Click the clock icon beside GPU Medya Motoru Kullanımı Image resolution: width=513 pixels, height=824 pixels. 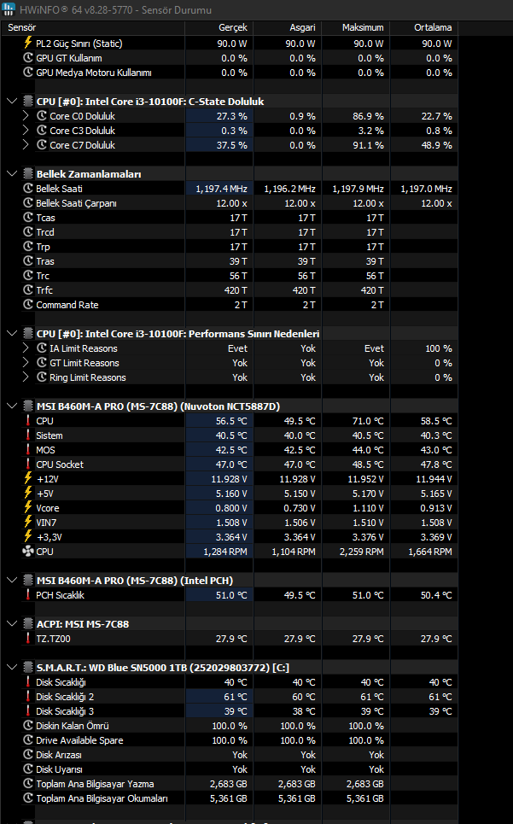(x=28, y=72)
